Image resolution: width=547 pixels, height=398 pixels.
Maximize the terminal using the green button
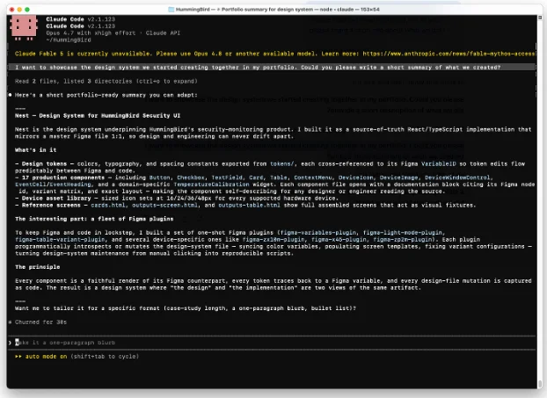27,10
